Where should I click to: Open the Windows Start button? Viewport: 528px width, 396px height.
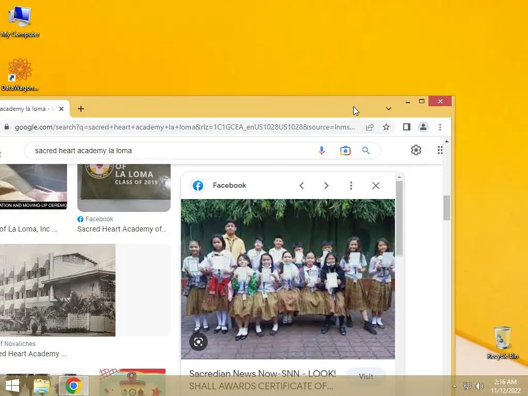[12, 386]
